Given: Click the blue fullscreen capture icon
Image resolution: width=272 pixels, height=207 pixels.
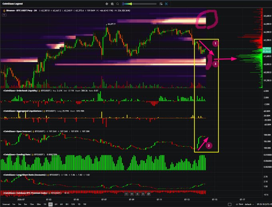Looking at the screenshot, I should point(166,4).
